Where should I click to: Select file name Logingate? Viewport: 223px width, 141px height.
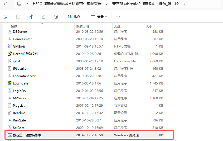21,83
